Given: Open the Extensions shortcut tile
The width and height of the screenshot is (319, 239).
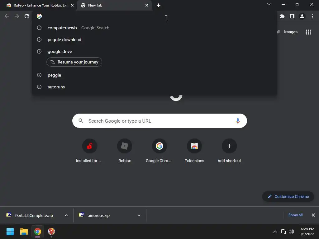Looking at the screenshot, I should pyautogui.click(x=194, y=151).
